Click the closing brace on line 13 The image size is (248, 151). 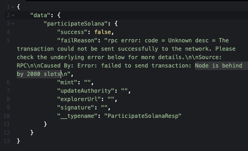coord(18,141)
